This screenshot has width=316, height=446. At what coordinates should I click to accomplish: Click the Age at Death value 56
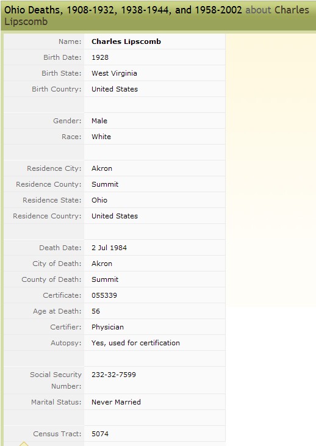(96, 311)
